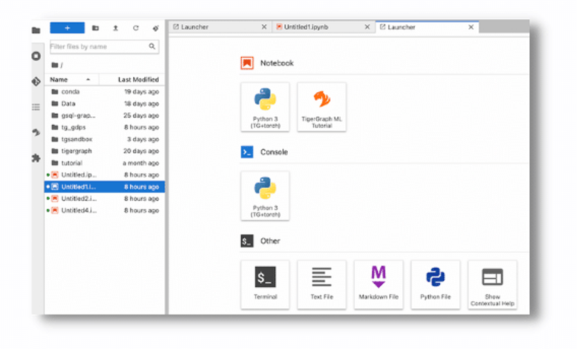Image resolution: width=577 pixels, height=349 pixels.
Task: Open Show Contextual Help
Action: point(492,285)
